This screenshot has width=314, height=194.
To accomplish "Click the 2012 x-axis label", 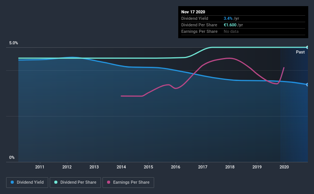I will point(67,167).
